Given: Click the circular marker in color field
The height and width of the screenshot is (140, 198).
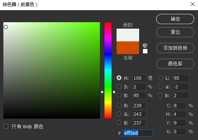Looking at the screenshot, I should 6,27.
